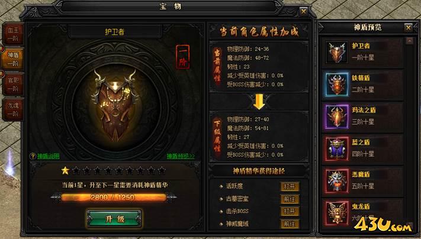Open the 龙魂 一阶 tab

12,109
